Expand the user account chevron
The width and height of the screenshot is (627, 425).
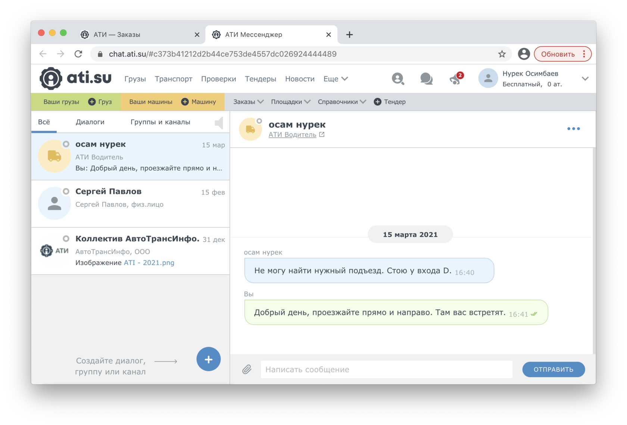click(585, 79)
